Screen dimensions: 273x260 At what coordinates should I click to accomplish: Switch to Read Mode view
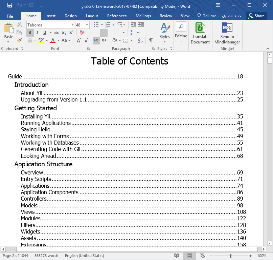[x=176, y=256]
